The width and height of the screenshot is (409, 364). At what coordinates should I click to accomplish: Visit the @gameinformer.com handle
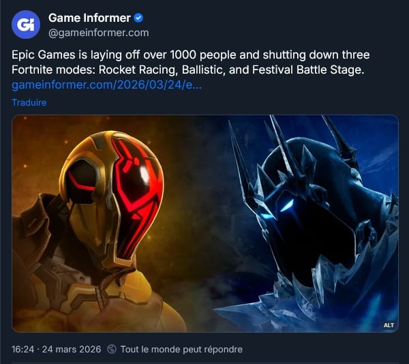click(99, 33)
